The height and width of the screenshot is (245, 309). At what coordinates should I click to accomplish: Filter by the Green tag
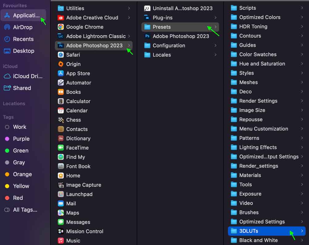coord(20,151)
